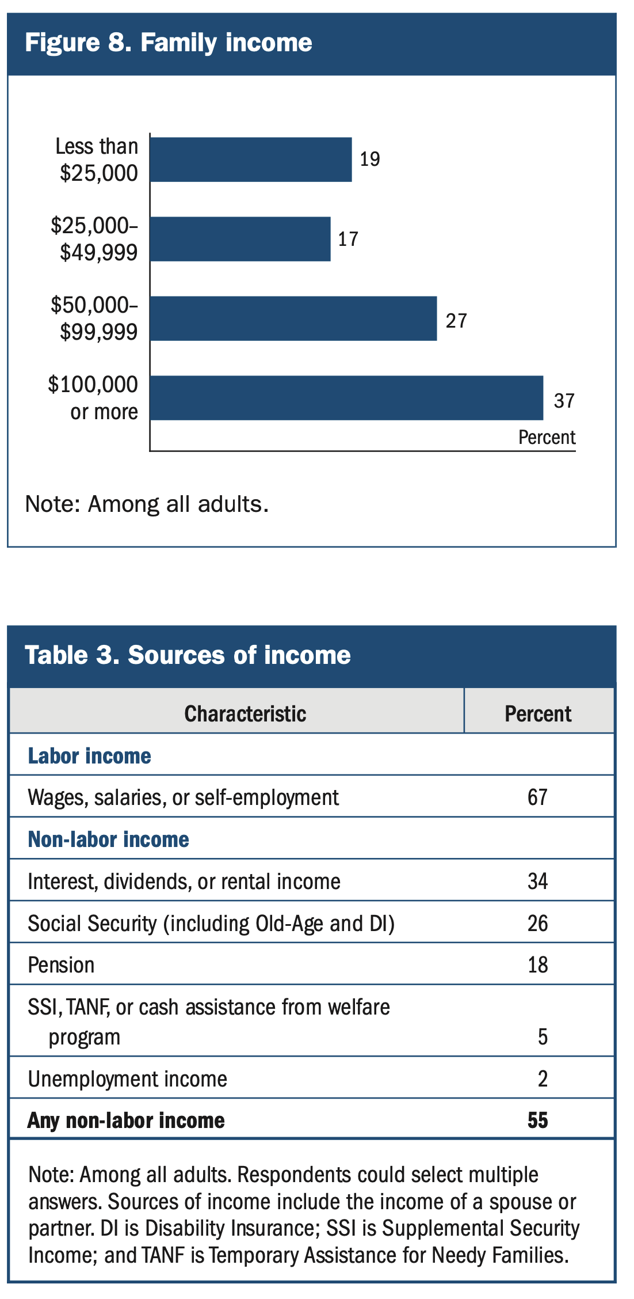Click the value 5 for SSI, TANF row
634x1299 pixels.
pyautogui.click(x=543, y=1037)
